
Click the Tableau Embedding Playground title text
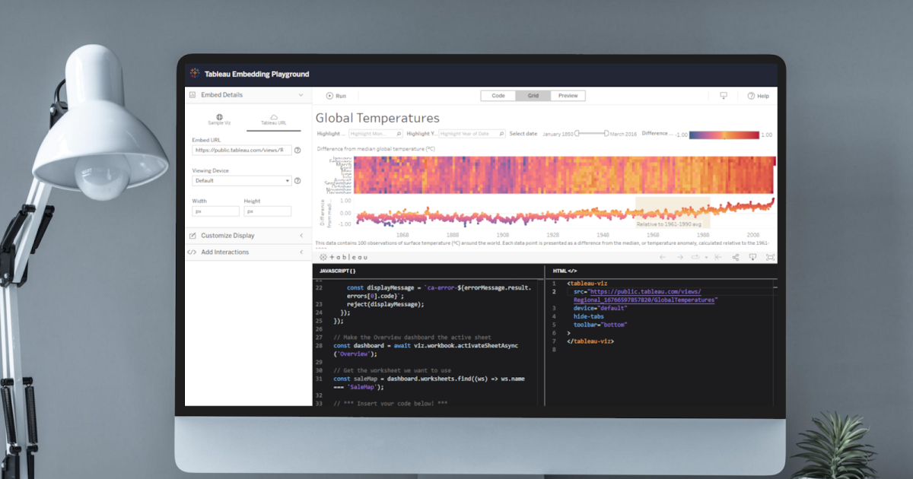point(256,75)
